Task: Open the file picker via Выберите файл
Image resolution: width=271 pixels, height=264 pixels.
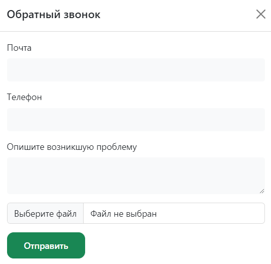Action: click(x=45, y=213)
